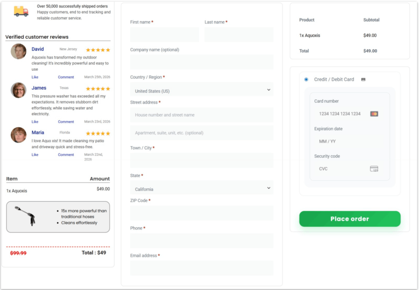Like Maria's review
419x290 pixels.
coord(35,154)
